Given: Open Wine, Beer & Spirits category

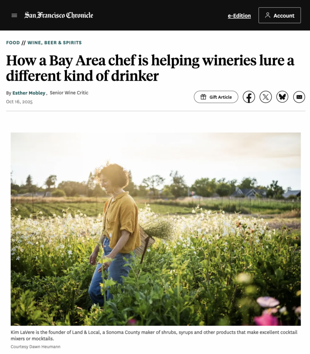Looking at the screenshot, I should [x=55, y=43].
